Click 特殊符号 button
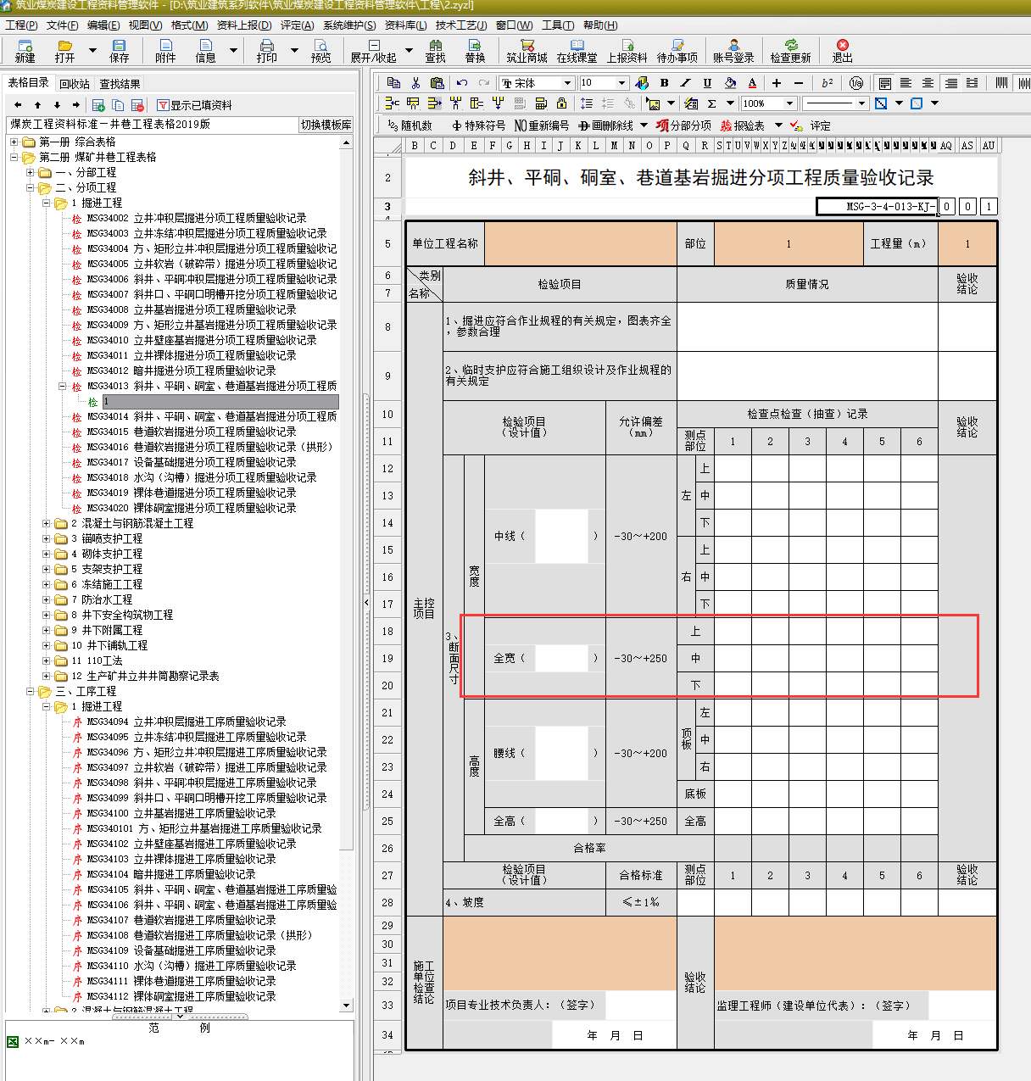The width and height of the screenshot is (1031, 1081). click(x=479, y=125)
